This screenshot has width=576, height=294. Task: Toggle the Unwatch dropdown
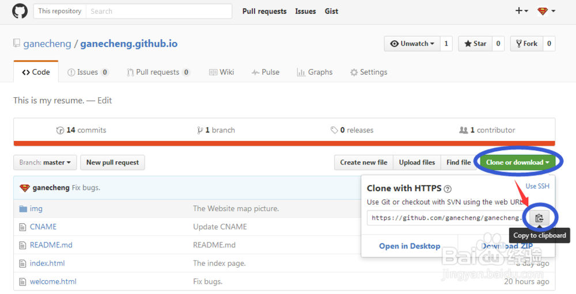pyautogui.click(x=412, y=44)
